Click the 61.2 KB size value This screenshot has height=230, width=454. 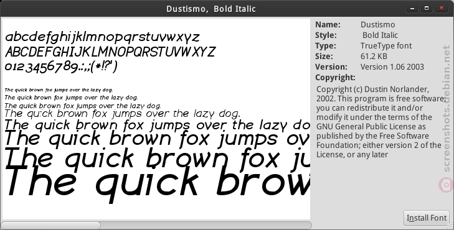[x=374, y=57]
